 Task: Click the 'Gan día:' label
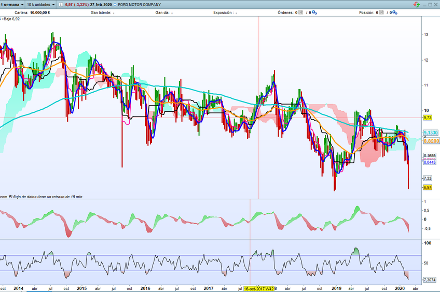(x=163, y=12)
